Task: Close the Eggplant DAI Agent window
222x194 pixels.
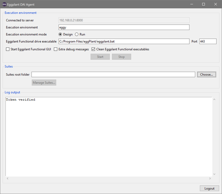Action: (x=215, y=4)
